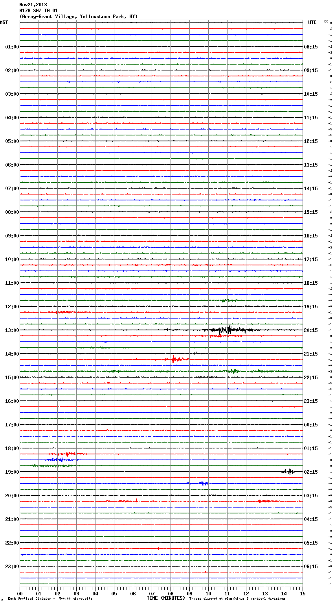Select the 07:00 MST row label
Screen dimensions: 334x604
coord(12,189)
